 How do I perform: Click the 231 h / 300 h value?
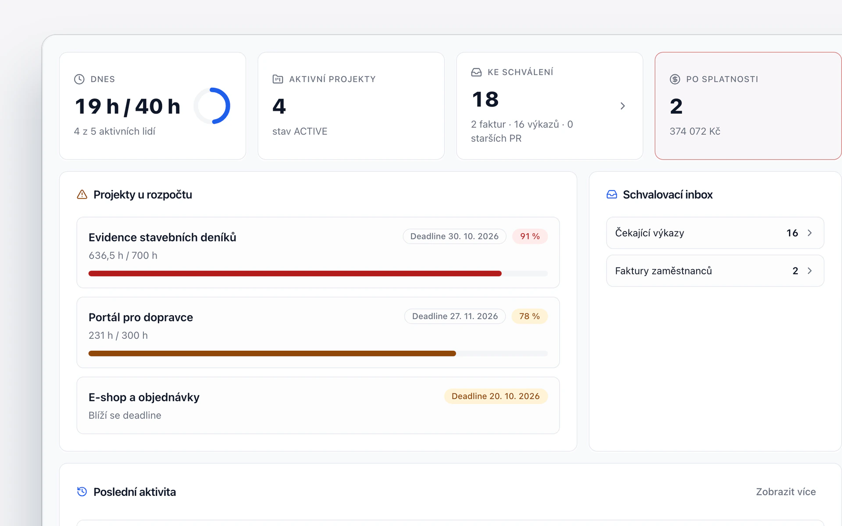point(118,335)
